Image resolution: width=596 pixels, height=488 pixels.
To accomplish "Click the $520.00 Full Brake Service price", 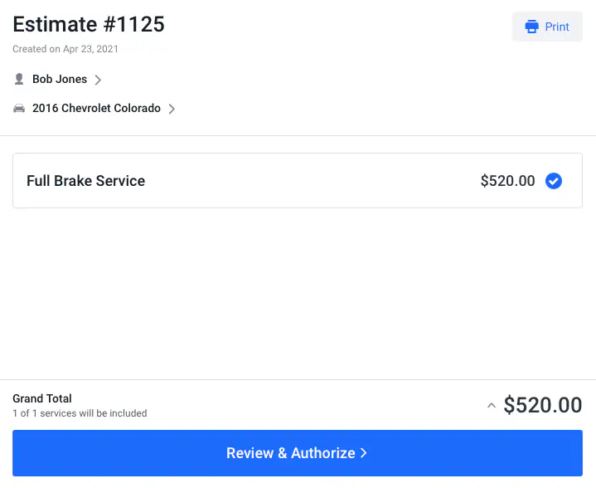I will (507, 181).
